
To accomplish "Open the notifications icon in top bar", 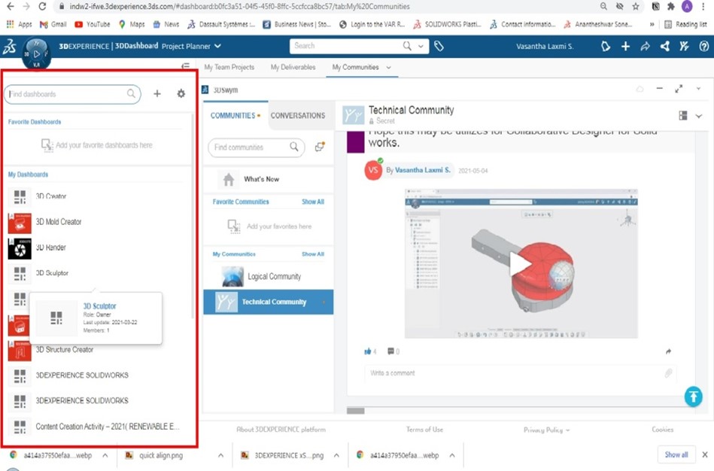I will tap(605, 46).
